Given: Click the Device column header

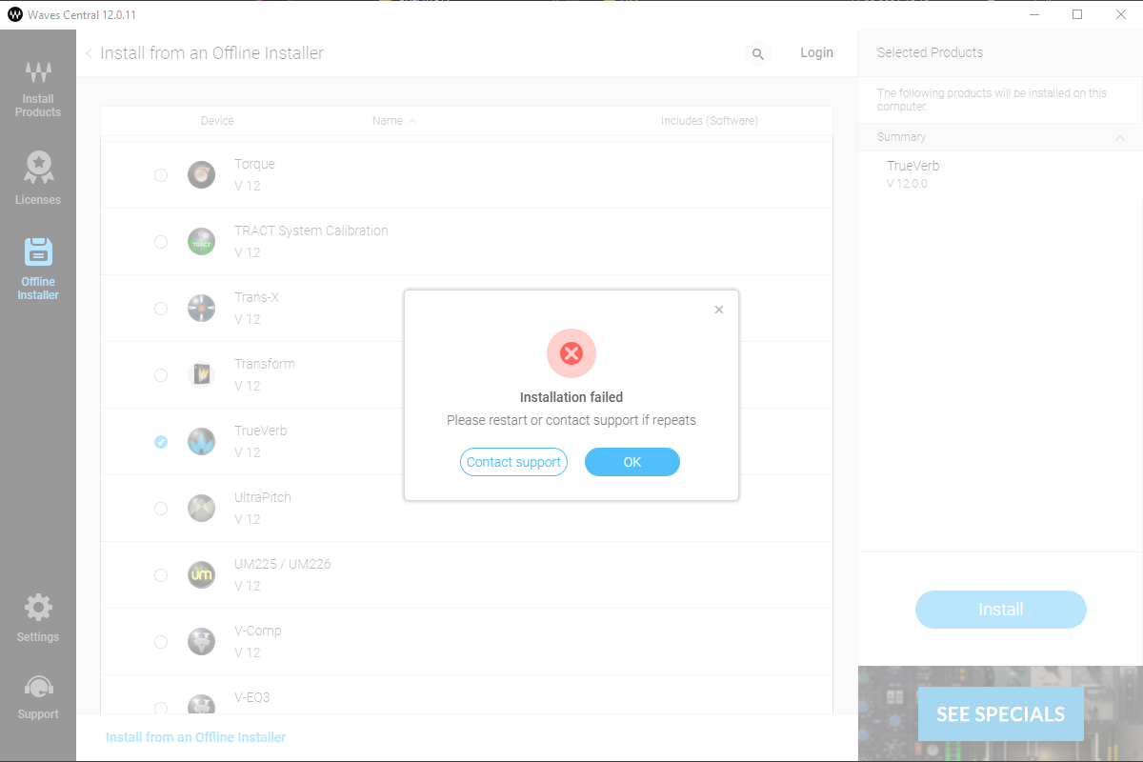Looking at the screenshot, I should pyautogui.click(x=217, y=121).
